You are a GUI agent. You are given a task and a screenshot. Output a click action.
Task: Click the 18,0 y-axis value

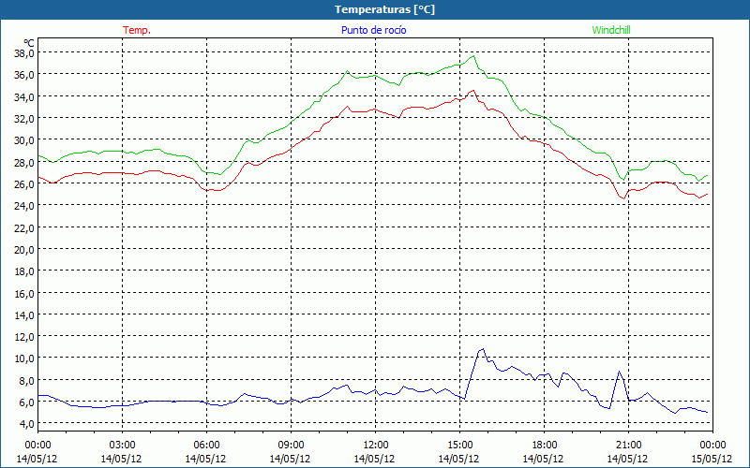pos(24,271)
